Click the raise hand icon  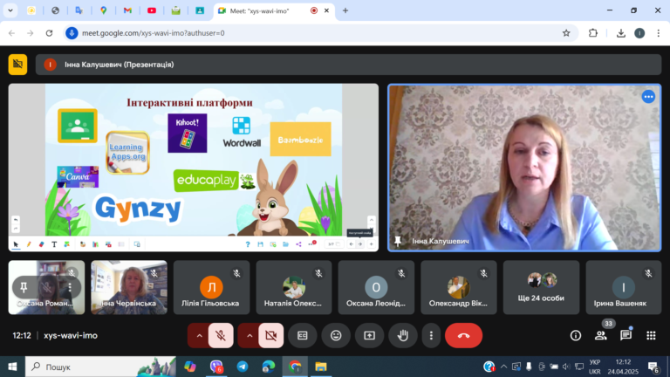[x=403, y=335]
